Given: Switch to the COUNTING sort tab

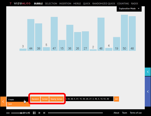Looking at the screenshot, I should pos(123,4).
